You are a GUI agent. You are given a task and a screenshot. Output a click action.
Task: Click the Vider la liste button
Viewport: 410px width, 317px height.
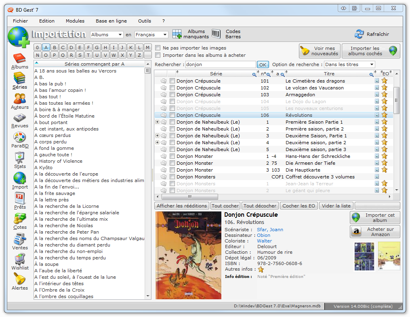tap(336, 206)
